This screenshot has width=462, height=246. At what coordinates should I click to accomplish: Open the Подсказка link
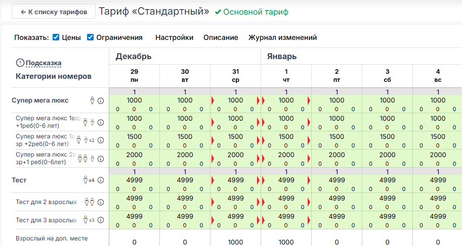44,63
